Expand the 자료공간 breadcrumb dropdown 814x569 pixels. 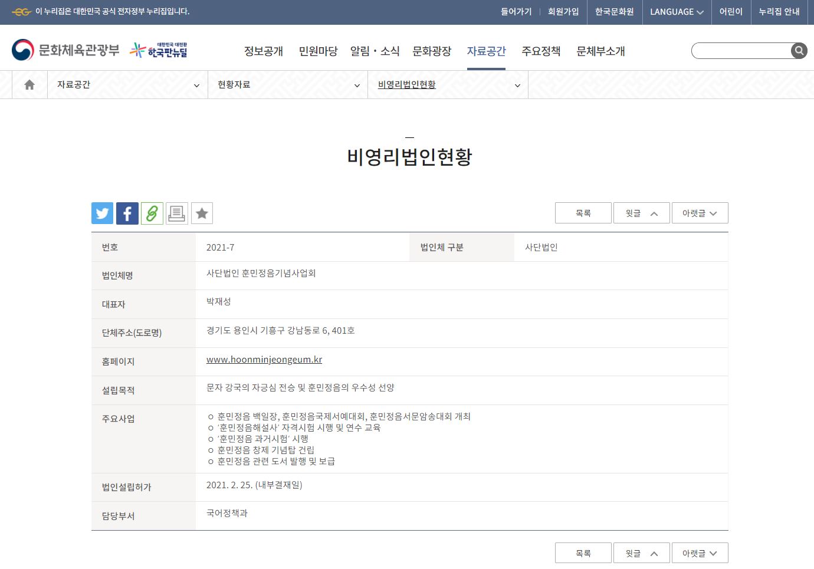tap(127, 85)
